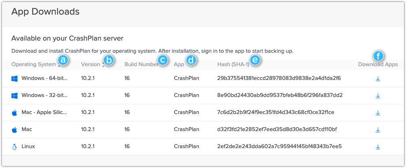Click the Download Apps column header

pyautogui.click(x=378, y=65)
